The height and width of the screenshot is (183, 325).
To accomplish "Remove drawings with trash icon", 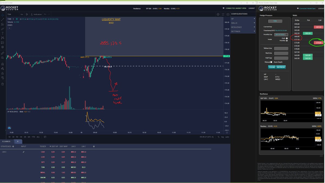I will pyautogui.click(x=2, y=84).
